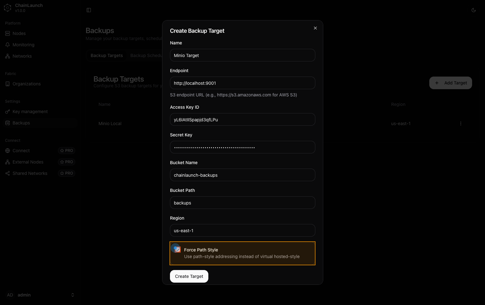Open Key management settings

(x=30, y=112)
